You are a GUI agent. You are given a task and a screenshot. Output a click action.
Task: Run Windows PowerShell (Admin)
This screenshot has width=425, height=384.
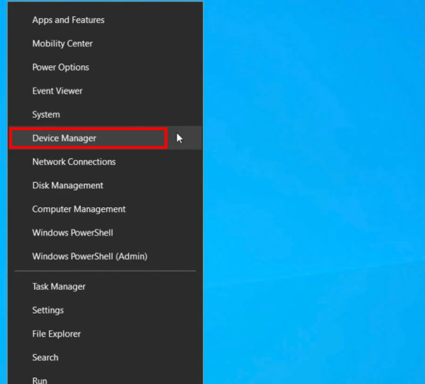point(89,257)
